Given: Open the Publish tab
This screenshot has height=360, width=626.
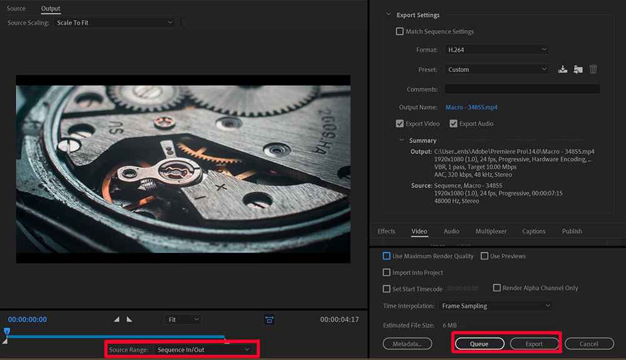Looking at the screenshot, I should tap(572, 231).
